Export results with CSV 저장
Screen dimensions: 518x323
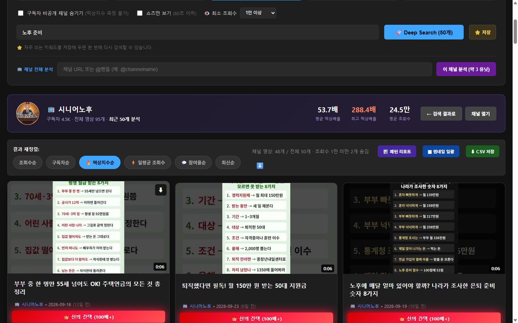[x=482, y=151]
